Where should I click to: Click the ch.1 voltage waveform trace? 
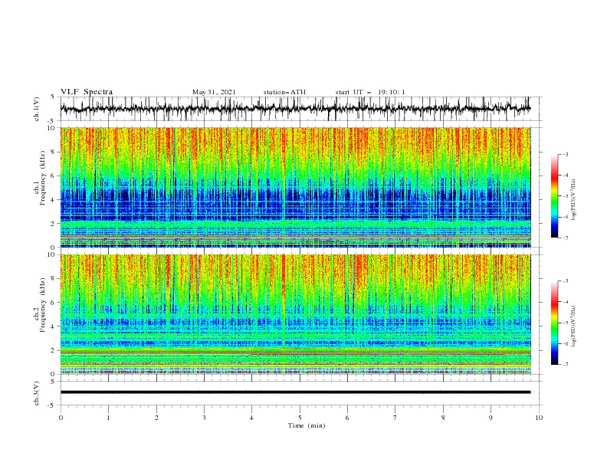click(295, 109)
